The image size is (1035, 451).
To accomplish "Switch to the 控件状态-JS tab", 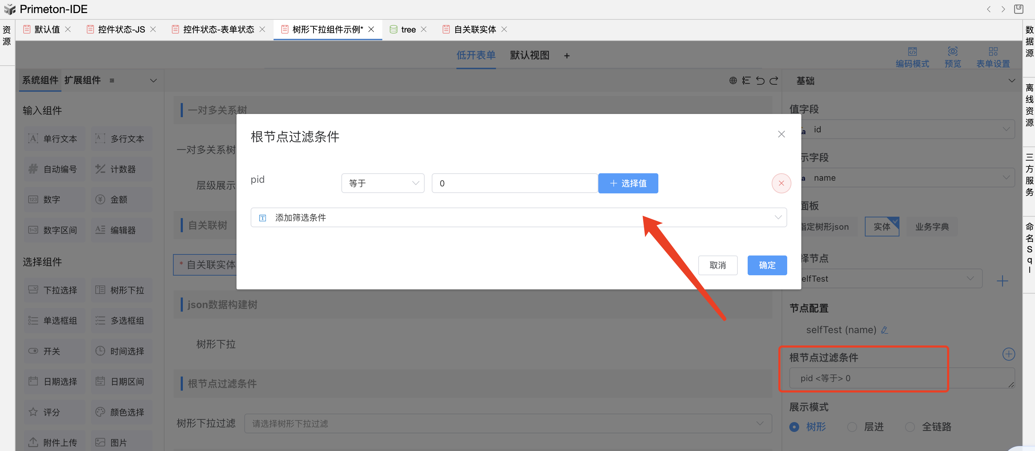I will 121,29.
